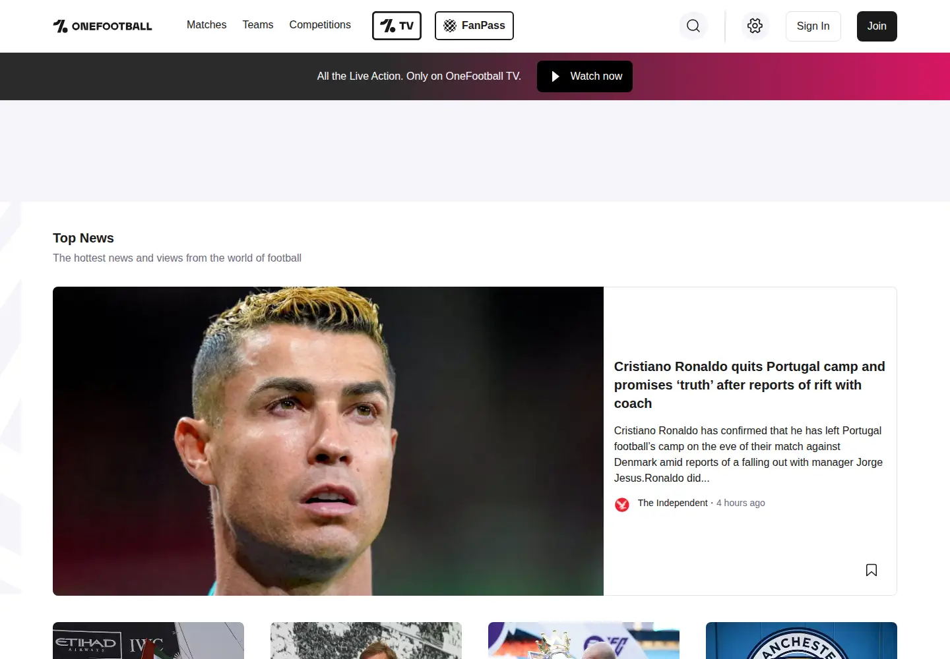
Task: Open the Teams menu
Action: pyautogui.click(x=258, y=25)
